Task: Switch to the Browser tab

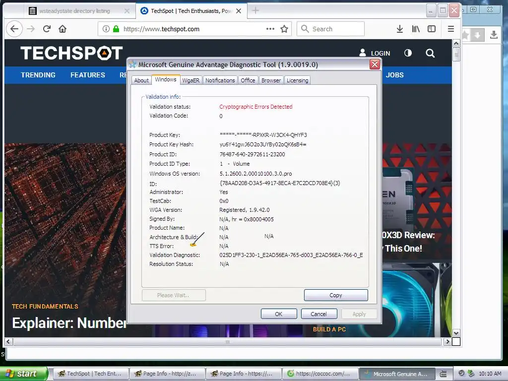Action: 271,80
